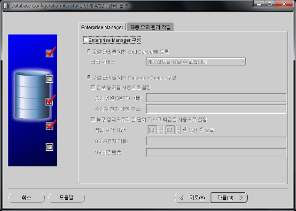Increase the backup hour with up arrow
The image size is (296, 211).
pyautogui.click(x=161, y=128)
